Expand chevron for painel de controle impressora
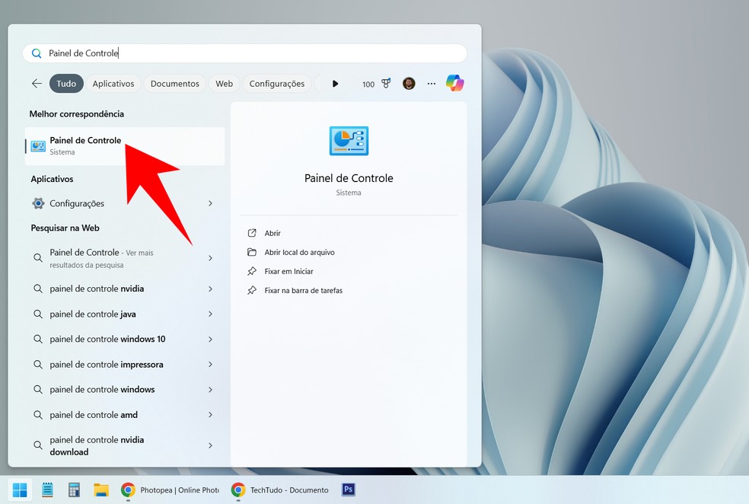Screen dimensions: 749x504 (210, 365)
